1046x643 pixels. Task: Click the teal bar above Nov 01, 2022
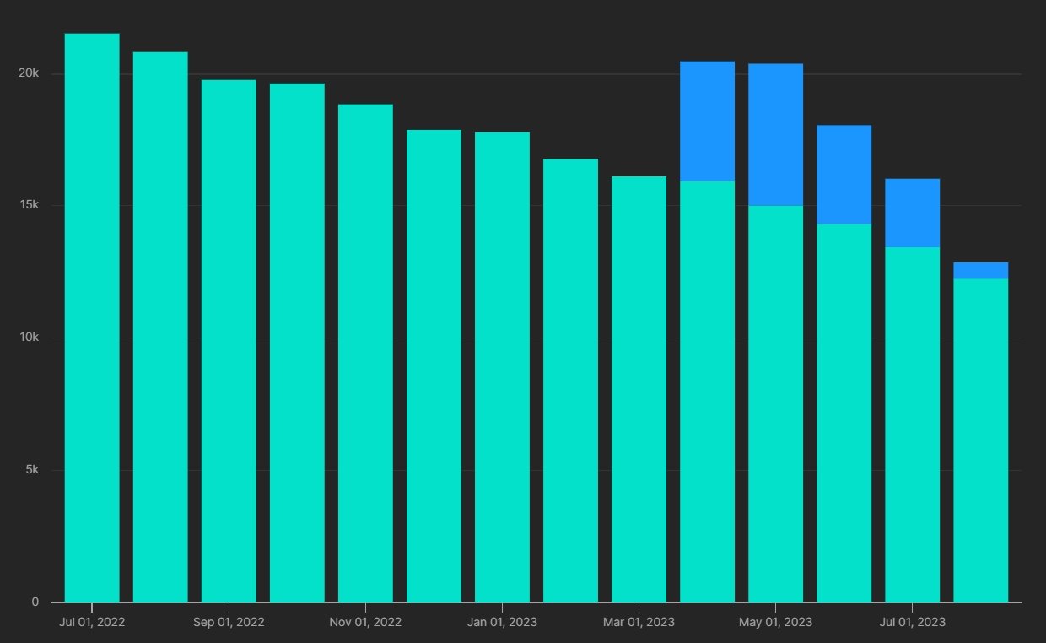coord(365,353)
